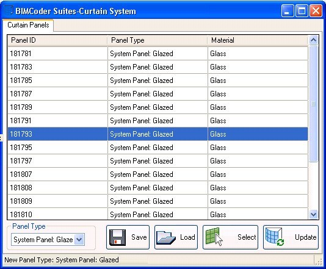
Task: Click Panel Type cell of row 181789
Action: click(x=158, y=107)
